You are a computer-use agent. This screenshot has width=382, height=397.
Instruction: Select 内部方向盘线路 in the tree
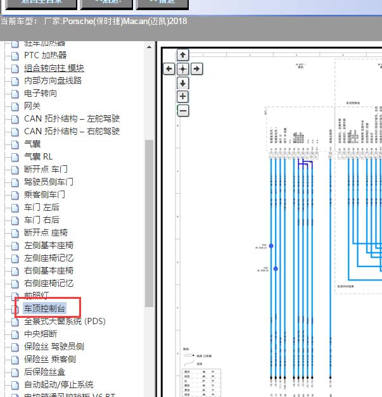[x=53, y=80]
